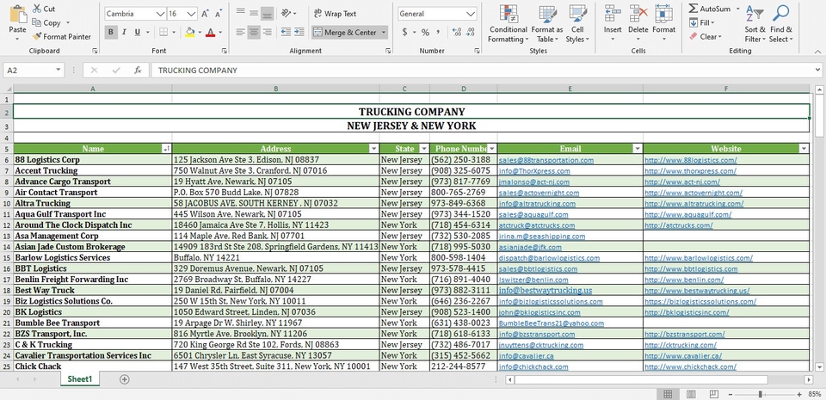Click the Find & Select magnifier icon
826x400 pixels.
[781, 14]
